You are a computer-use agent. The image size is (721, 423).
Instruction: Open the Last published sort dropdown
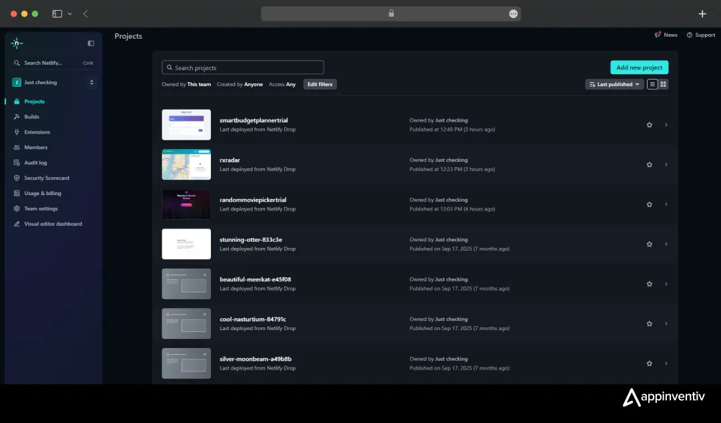point(614,84)
